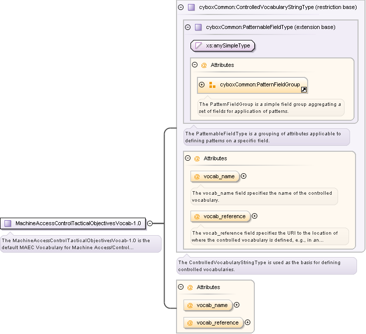The width and height of the screenshot is (366, 334).
Task: Collapse Attributes group containing vocab descriptions
Action: click(187, 158)
